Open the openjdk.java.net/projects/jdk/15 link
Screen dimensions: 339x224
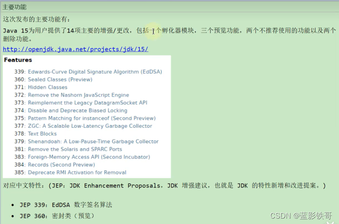point(75,49)
